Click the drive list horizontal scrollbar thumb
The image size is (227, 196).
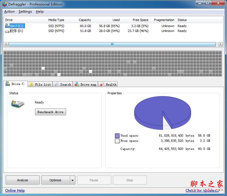pyautogui.click(x=112, y=44)
